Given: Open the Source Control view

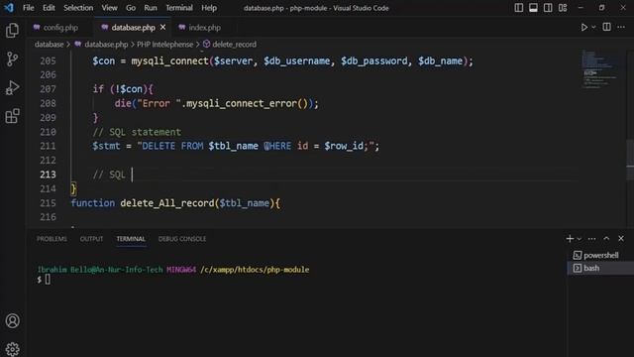Looking at the screenshot, I should pyautogui.click(x=12, y=59).
